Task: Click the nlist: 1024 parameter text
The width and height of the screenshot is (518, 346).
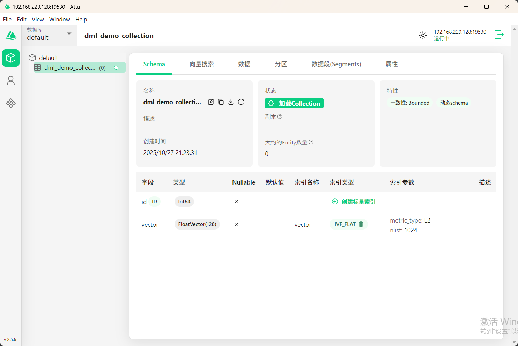Action: click(404, 230)
